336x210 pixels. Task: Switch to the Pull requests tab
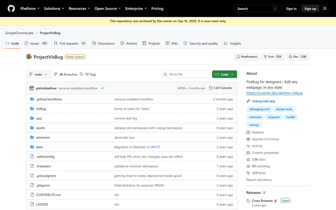(70, 43)
